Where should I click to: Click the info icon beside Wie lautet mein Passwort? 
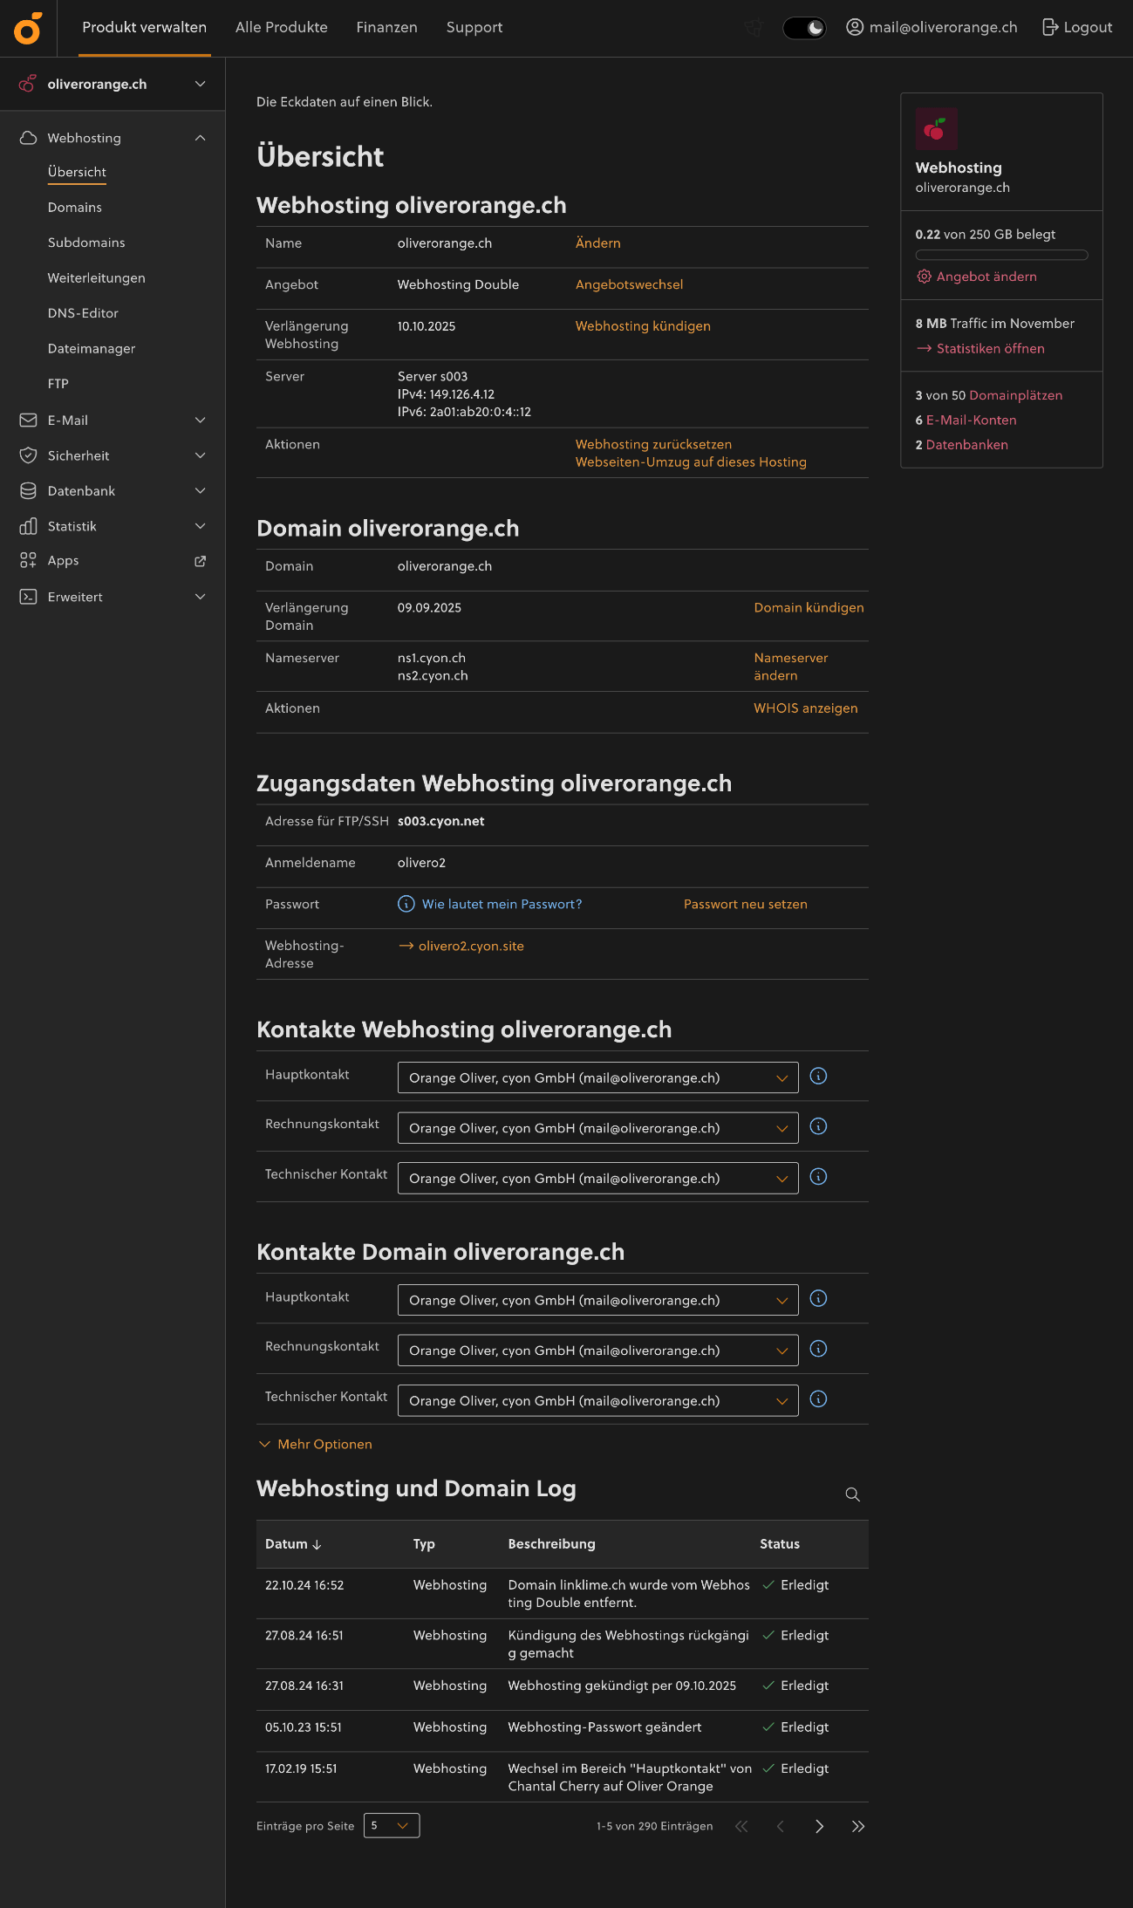[406, 904]
